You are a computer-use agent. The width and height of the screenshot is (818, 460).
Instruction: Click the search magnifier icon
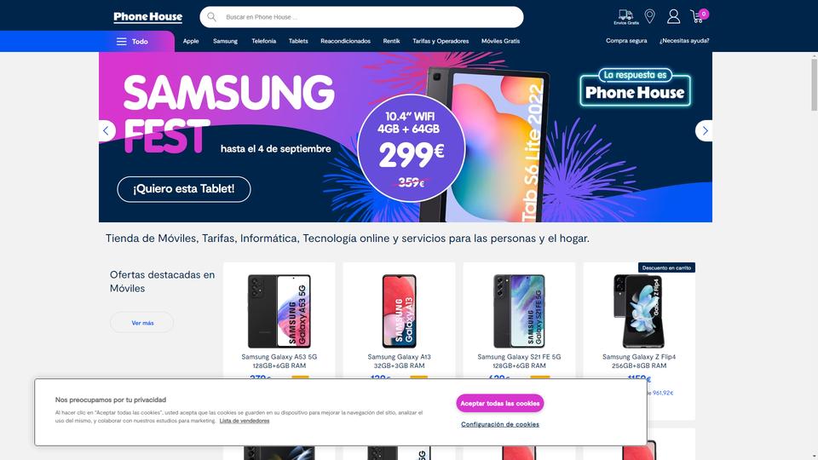point(212,17)
